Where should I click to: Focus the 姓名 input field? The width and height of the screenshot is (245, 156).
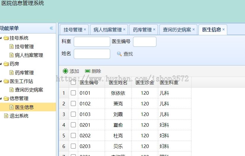tap(92, 54)
